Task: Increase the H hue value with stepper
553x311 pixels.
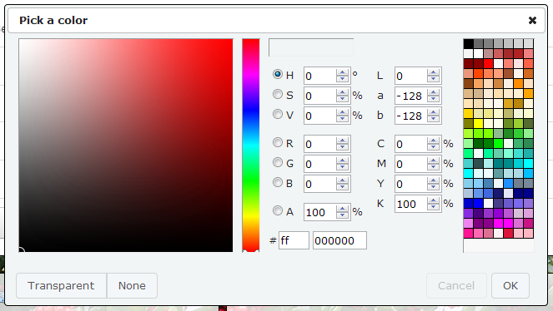Action: click(x=342, y=72)
